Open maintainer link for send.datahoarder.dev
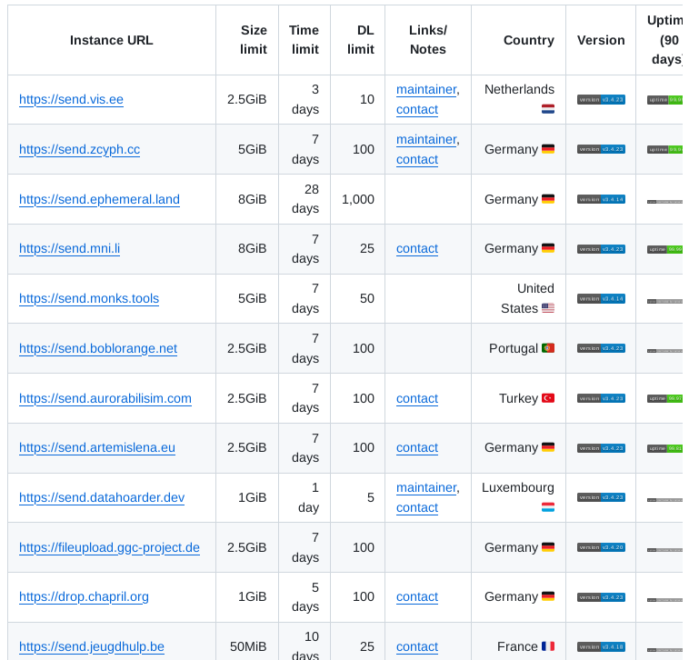This screenshot has width=689, height=660. [425, 487]
